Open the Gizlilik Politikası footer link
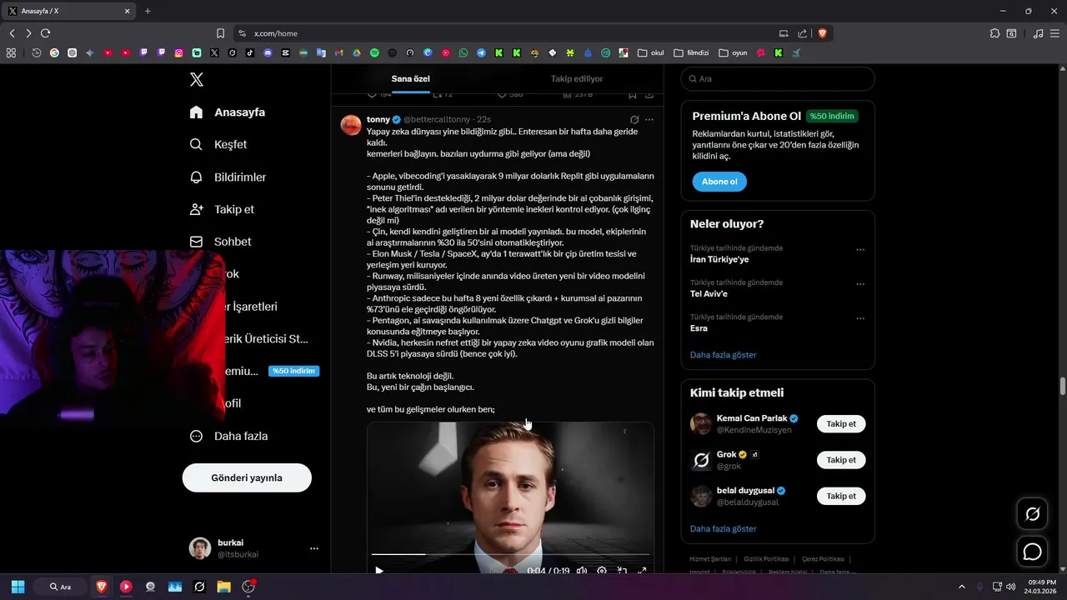1067x600 pixels. pos(766,559)
